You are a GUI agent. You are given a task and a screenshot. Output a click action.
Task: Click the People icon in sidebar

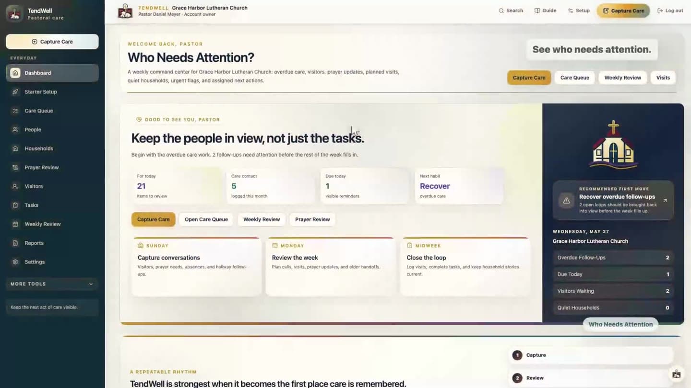coord(15,130)
